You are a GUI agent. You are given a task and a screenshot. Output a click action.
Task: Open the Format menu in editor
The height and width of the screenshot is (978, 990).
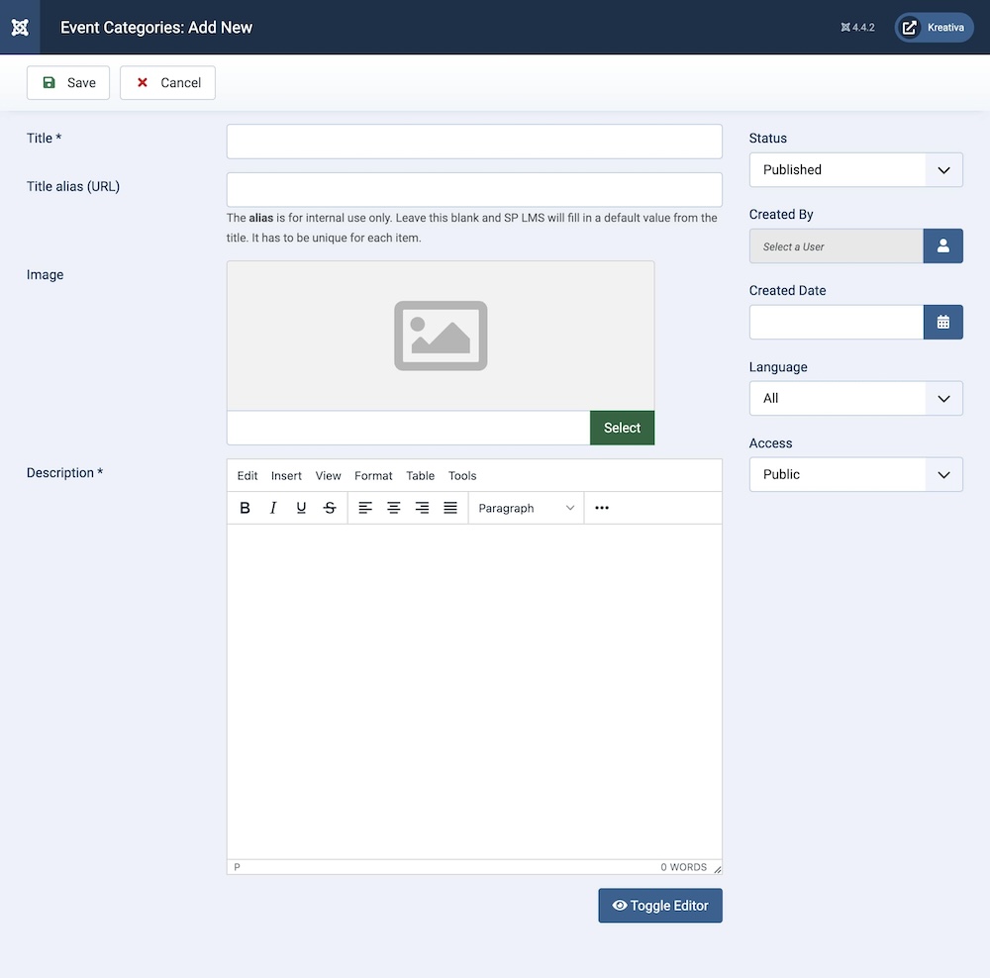pyautogui.click(x=373, y=475)
